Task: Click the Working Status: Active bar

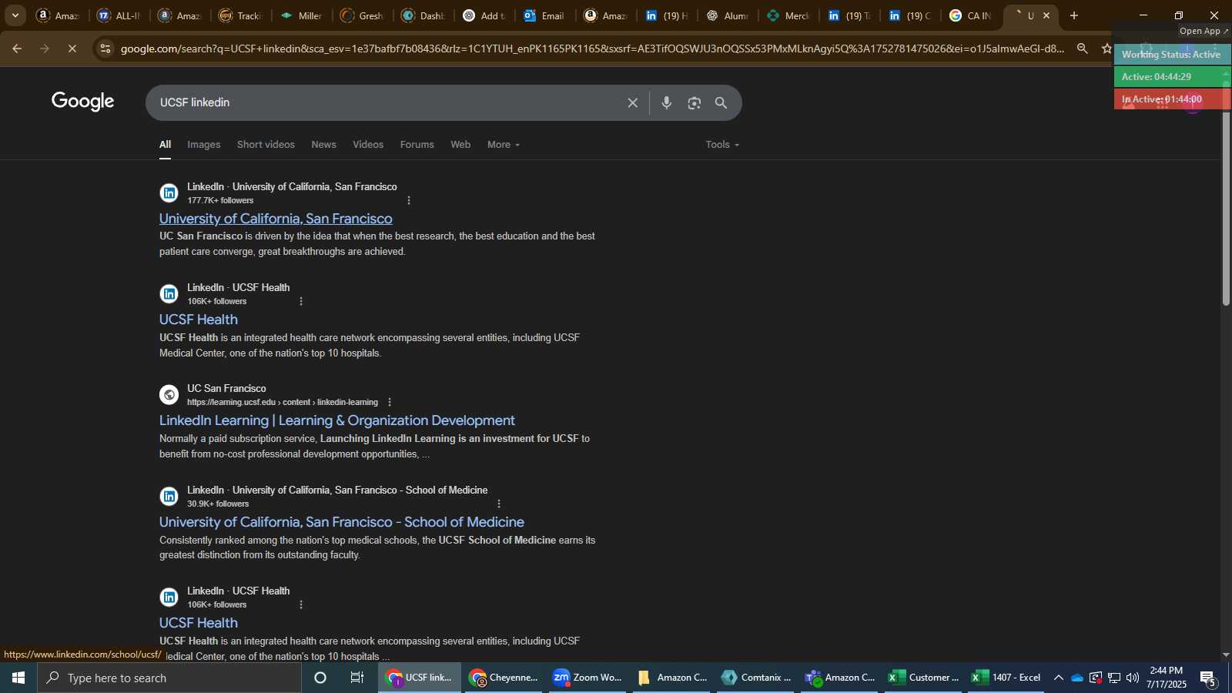Action: pos(1172,55)
